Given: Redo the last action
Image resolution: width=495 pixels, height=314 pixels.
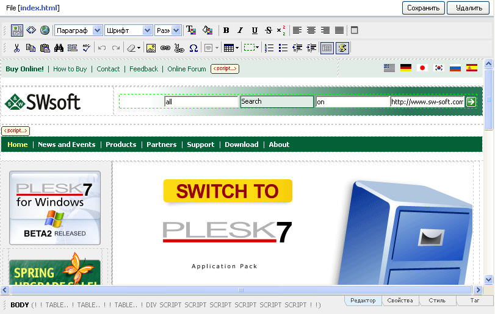Looking at the screenshot, I should coord(116,48).
